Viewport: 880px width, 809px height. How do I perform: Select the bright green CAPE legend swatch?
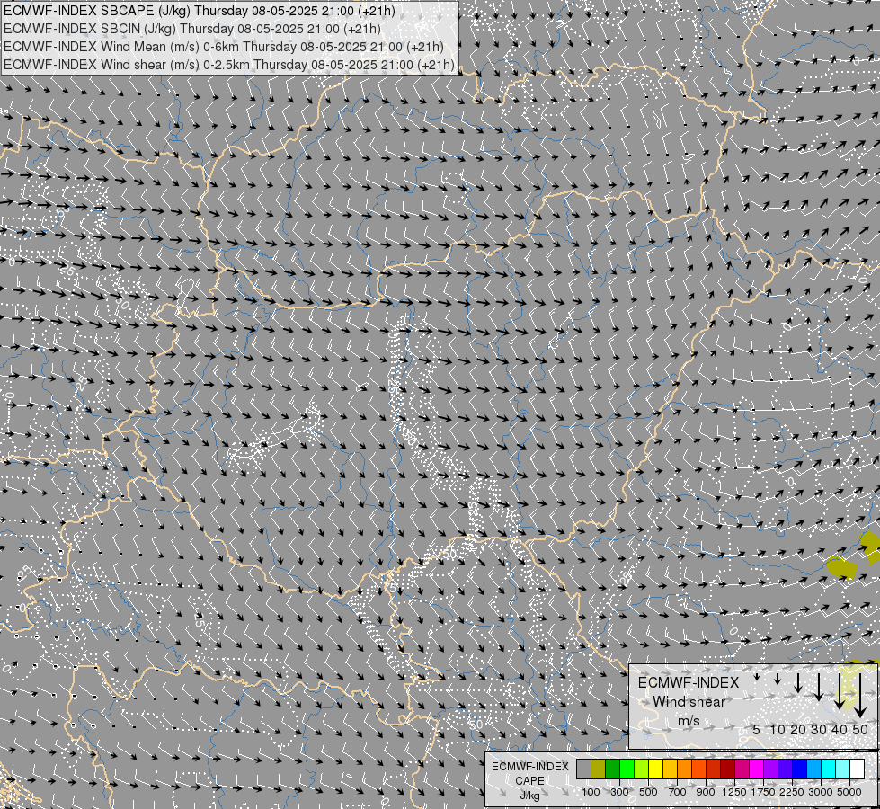pos(627,769)
